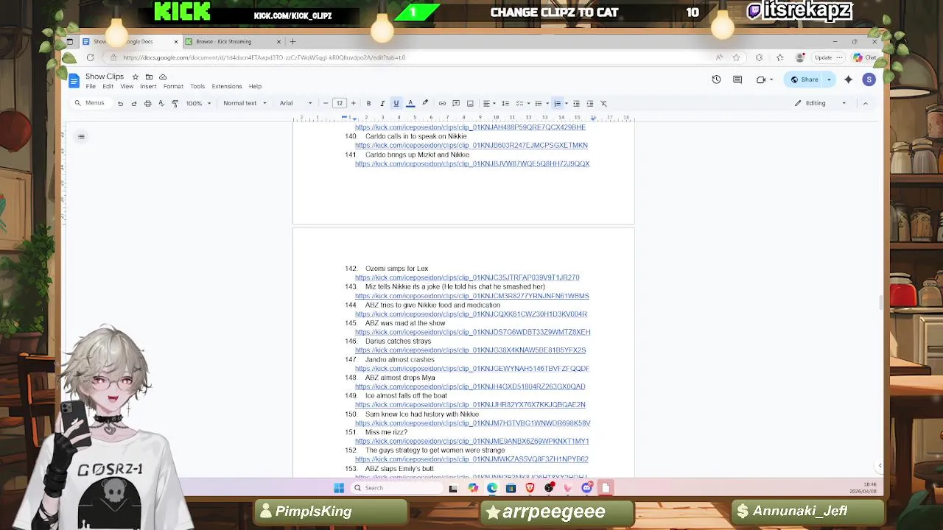Open the Google account avatar S
The height and width of the screenshot is (530, 943).
869,79
